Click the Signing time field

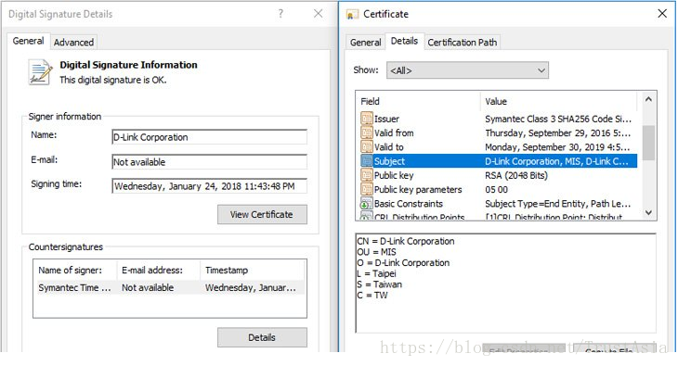pyautogui.click(x=209, y=186)
